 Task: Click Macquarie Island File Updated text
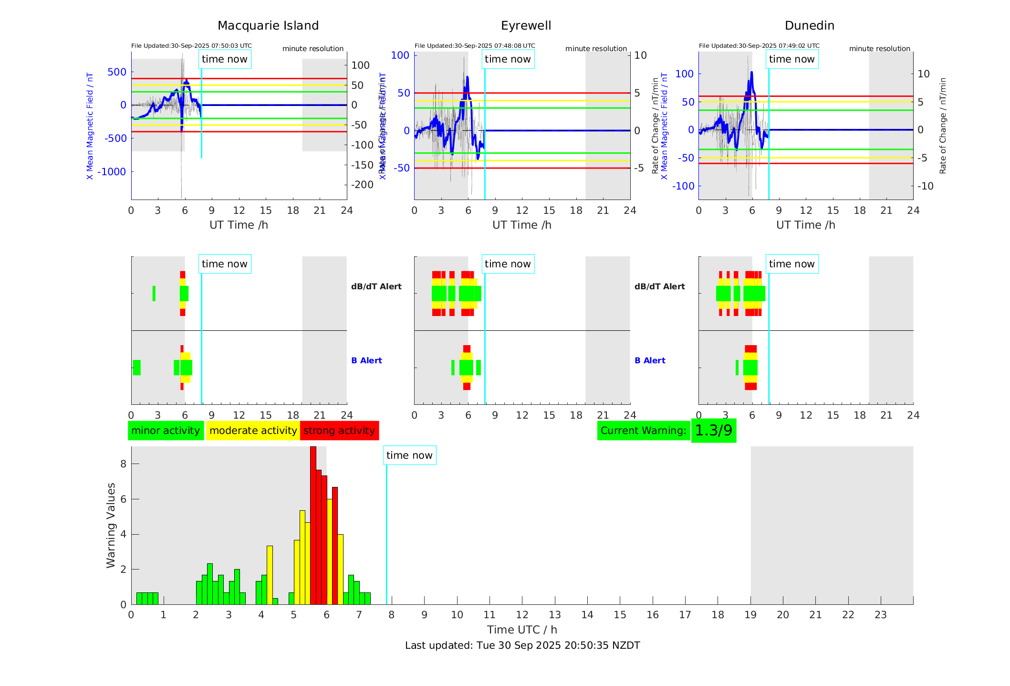[x=191, y=46]
